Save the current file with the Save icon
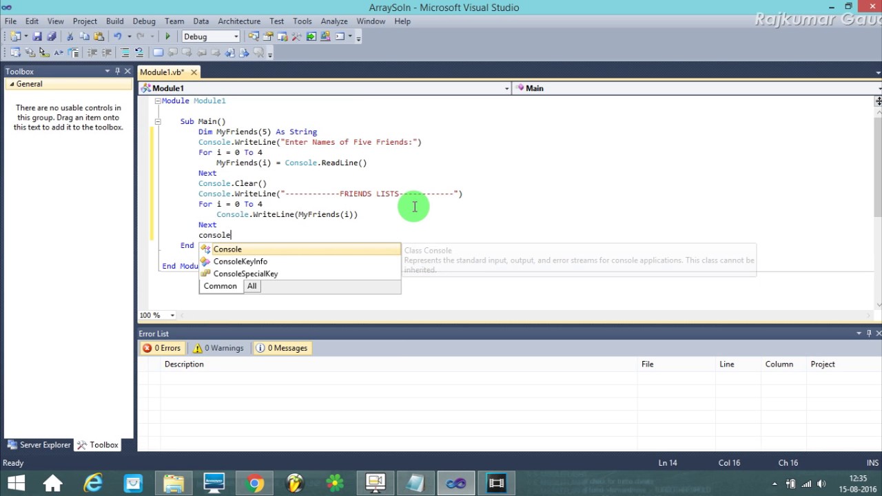This screenshot has width=882, height=496. tap(37, 37)
